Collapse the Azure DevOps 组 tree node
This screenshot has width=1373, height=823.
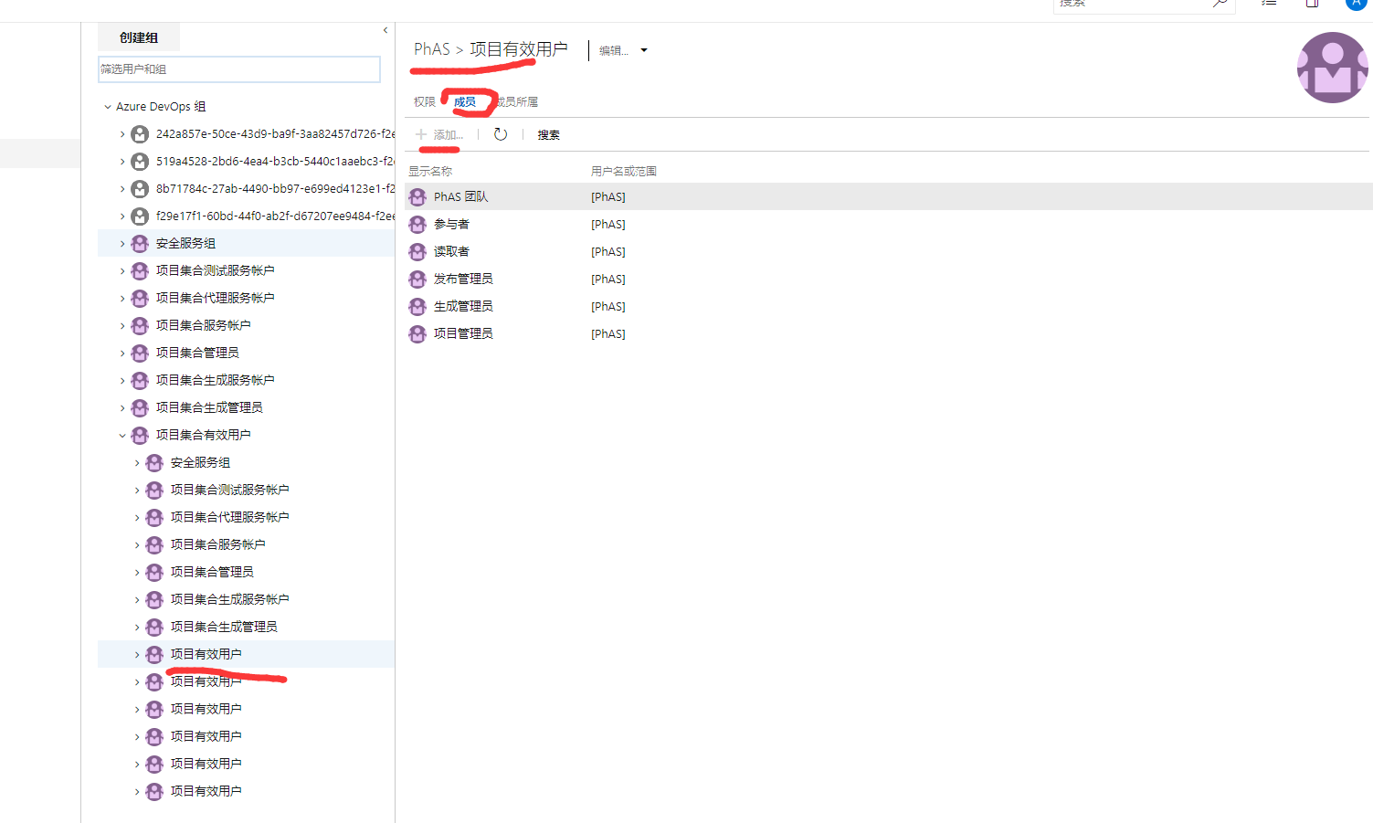point(108,107)
